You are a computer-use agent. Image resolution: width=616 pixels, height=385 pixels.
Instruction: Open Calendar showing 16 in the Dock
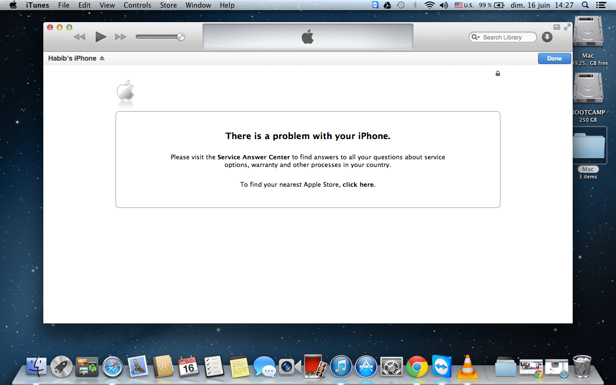click(188, 367)
